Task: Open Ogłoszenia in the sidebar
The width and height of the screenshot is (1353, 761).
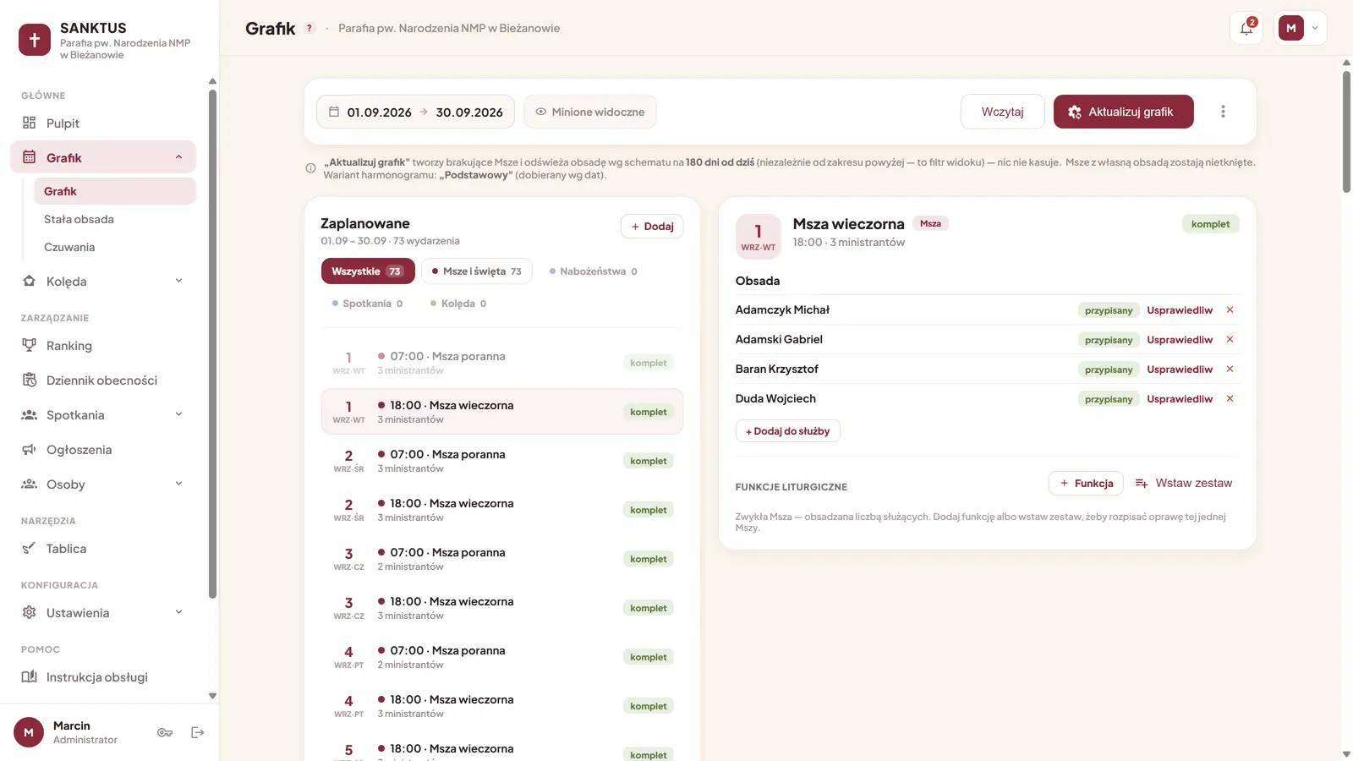Action: (103, 450)
